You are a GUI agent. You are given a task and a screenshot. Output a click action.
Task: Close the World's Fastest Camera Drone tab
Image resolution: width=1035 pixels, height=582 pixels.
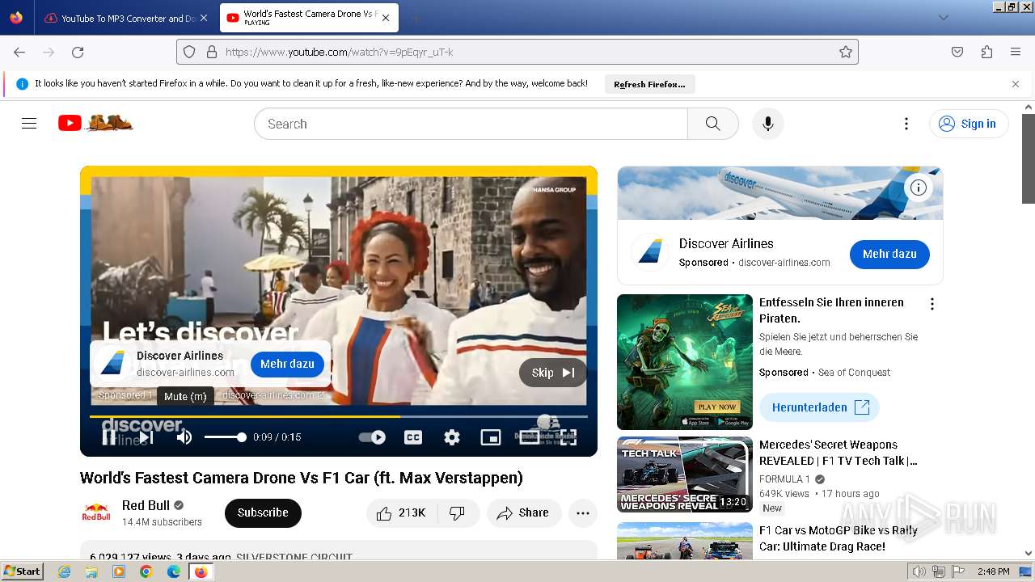tap(386, 18)
